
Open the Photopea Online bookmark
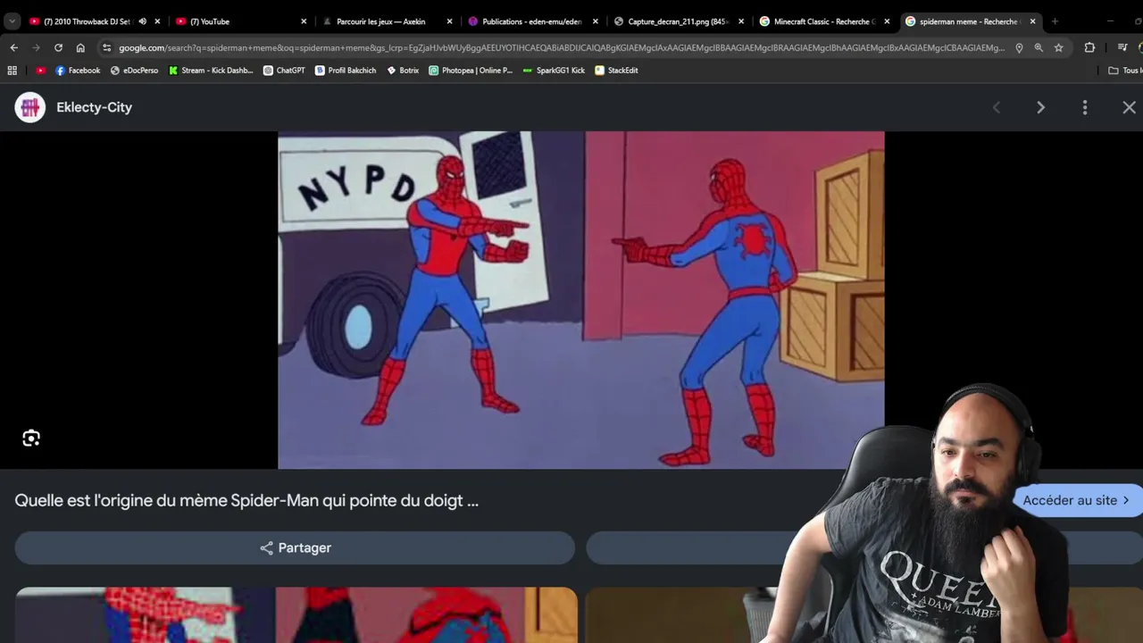point(471,70)
